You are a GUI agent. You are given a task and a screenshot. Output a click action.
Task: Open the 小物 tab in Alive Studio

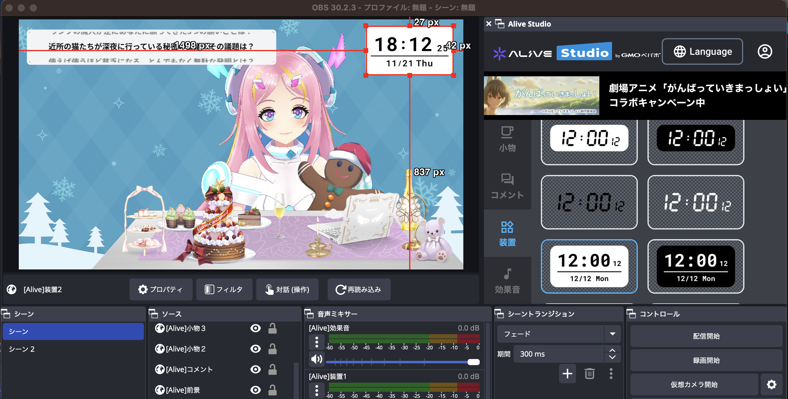coord(507,139)
